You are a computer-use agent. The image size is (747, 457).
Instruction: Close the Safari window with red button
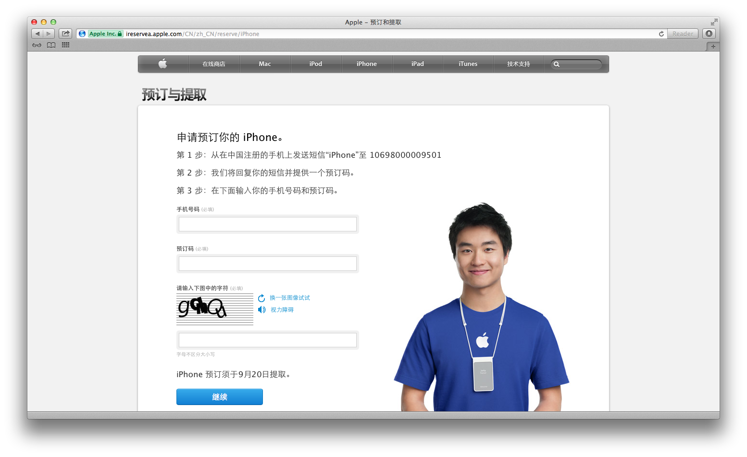click(34, 22)
